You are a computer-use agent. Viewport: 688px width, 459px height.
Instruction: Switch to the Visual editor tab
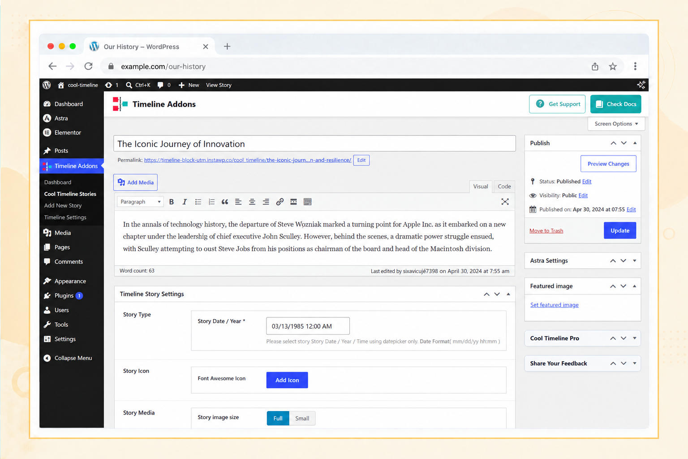(x=481, y=186)
